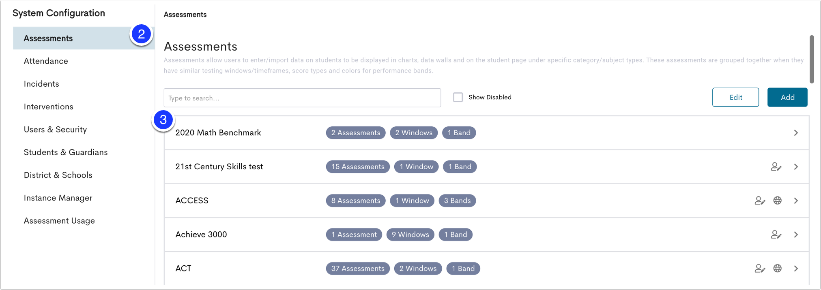The image size is (821, 290).
Task: Expand the Achieve 3000 chevron
Action: point(796,235)
